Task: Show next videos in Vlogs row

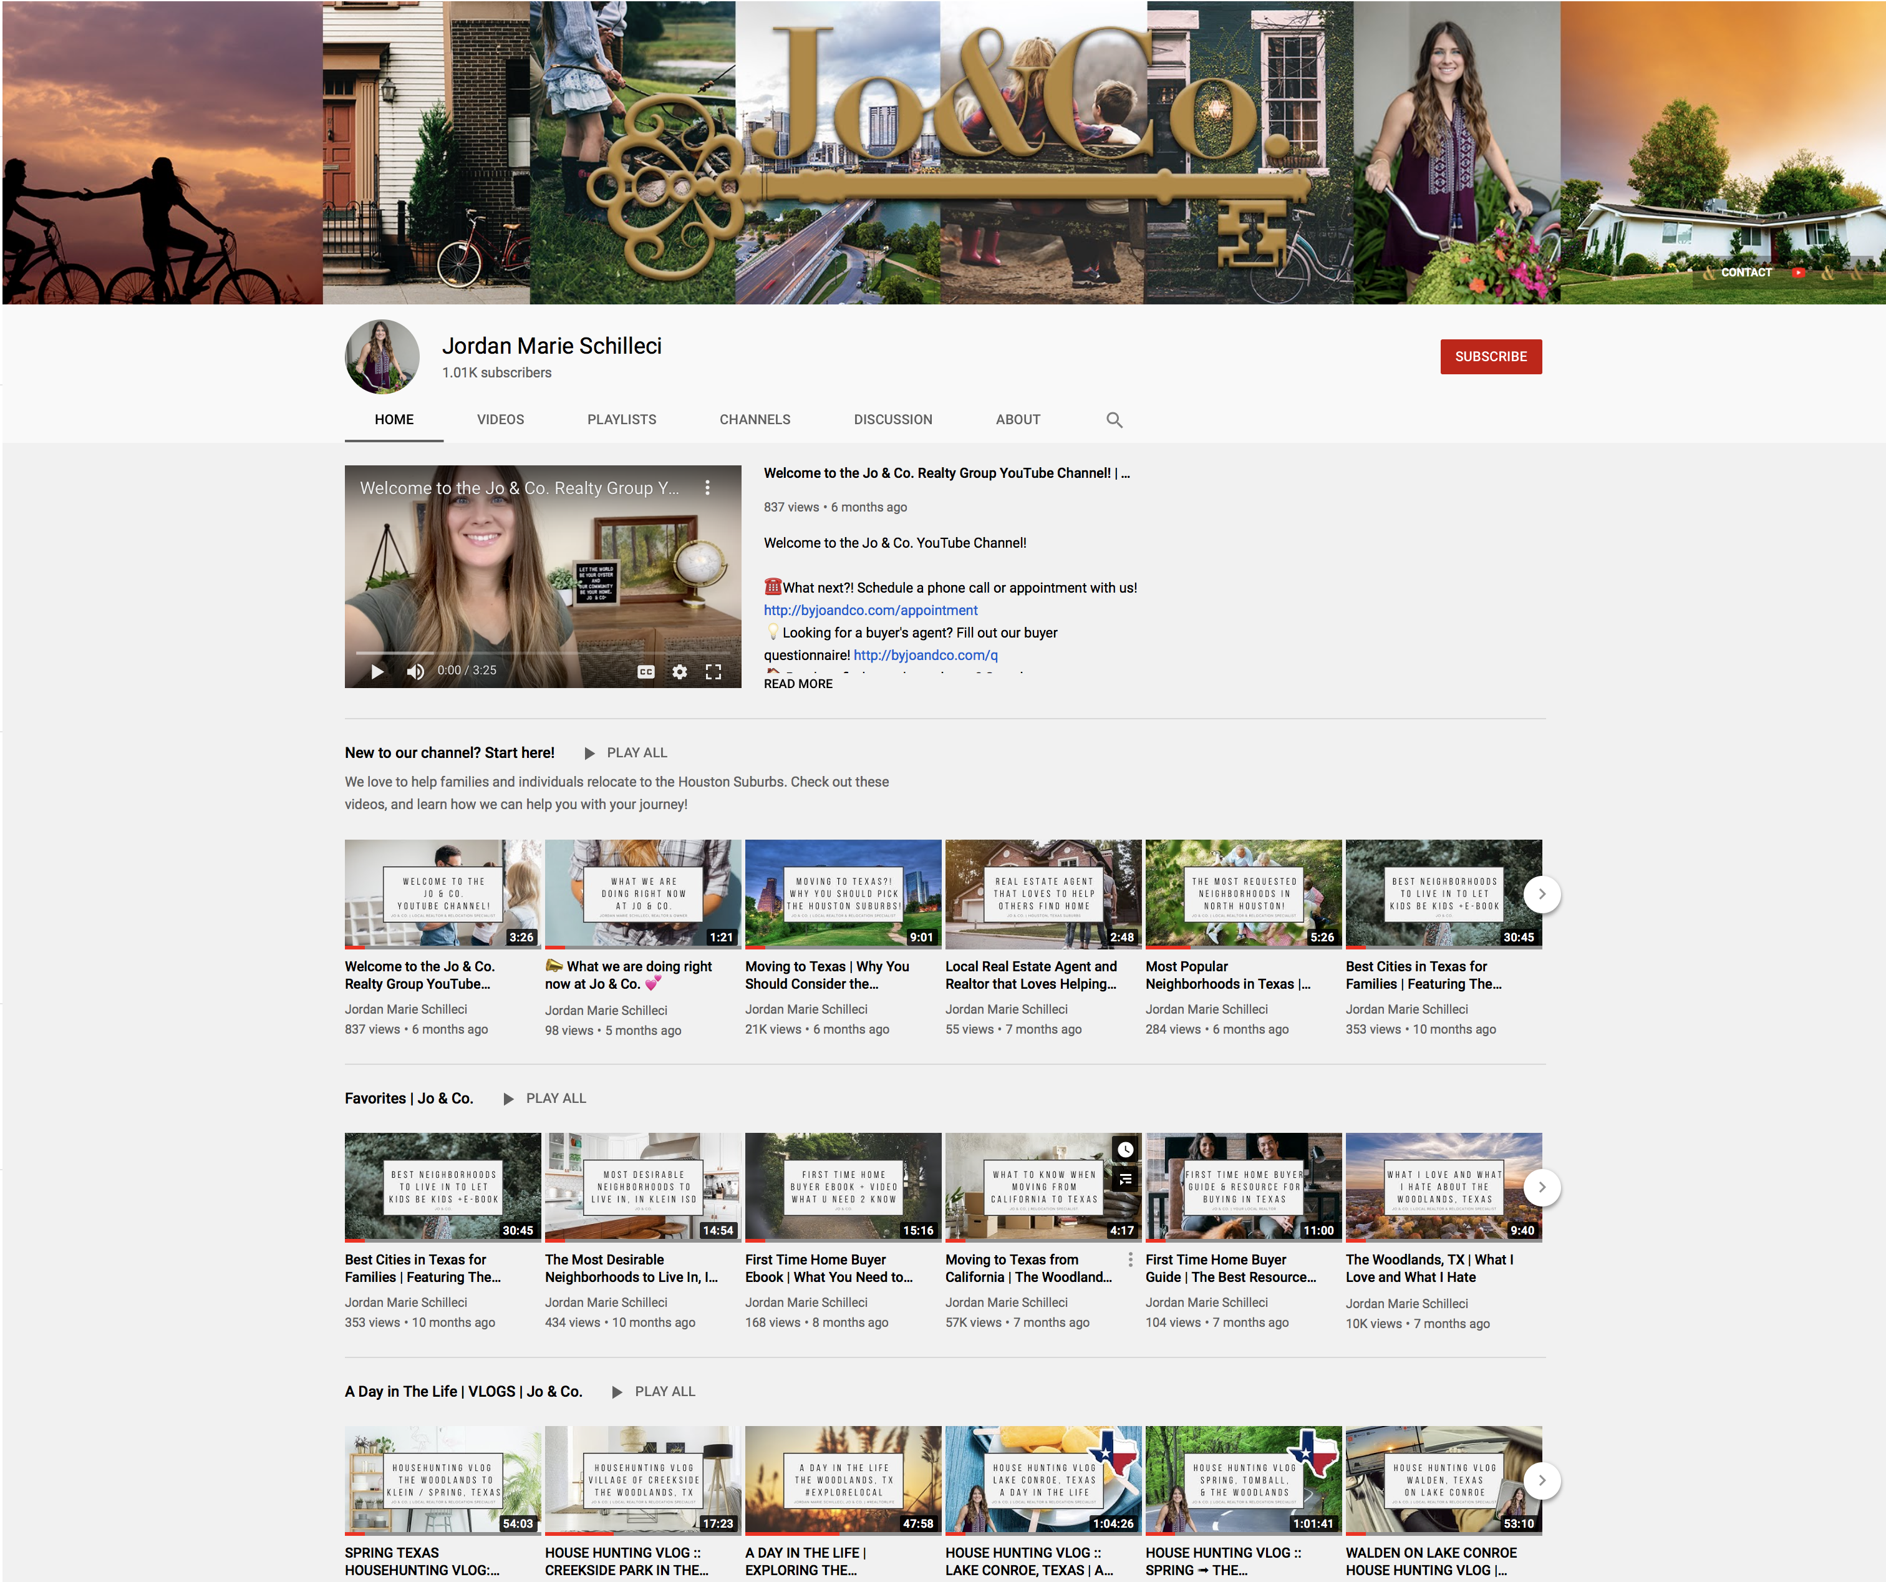Action: tap(1542, 1480)
